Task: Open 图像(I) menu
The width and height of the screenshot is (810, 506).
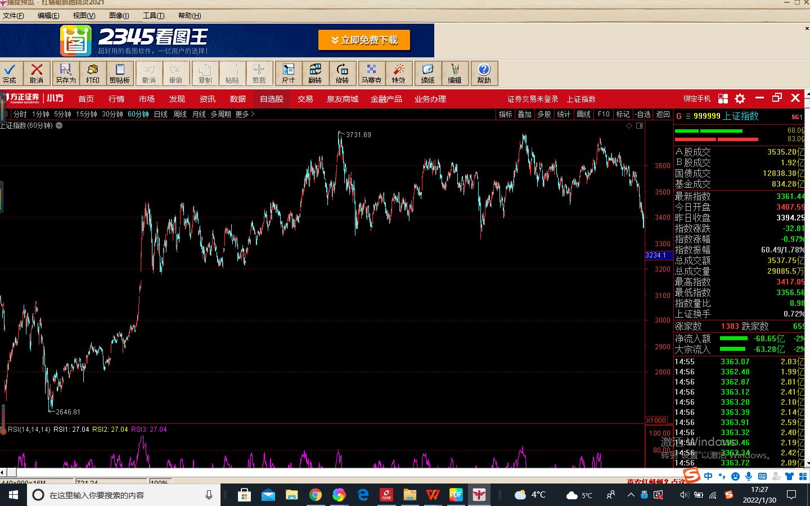Action: 119,16
